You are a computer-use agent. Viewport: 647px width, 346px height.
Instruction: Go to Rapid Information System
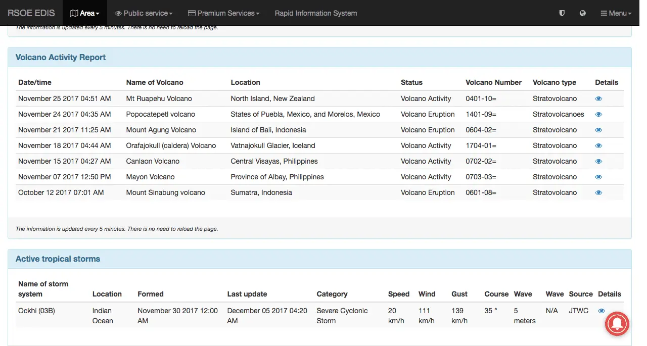point(315,13)
